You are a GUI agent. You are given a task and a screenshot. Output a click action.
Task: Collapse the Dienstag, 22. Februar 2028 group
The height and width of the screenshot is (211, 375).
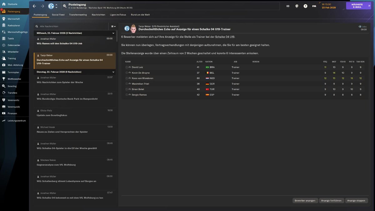[x=113, y=72]
